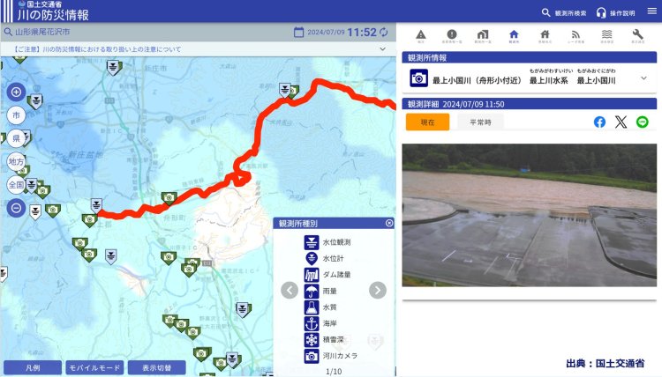The height and width of the screenshot is (377, 662).
Task: Open the 凡例 legend button
Action: tap(33, 367)
